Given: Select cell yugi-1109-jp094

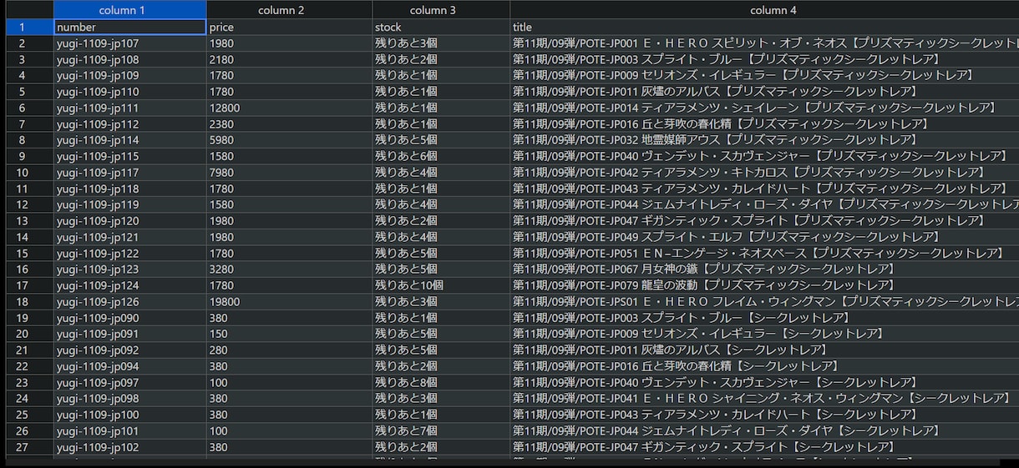Looking at the screenshot, I should (129, 366).
